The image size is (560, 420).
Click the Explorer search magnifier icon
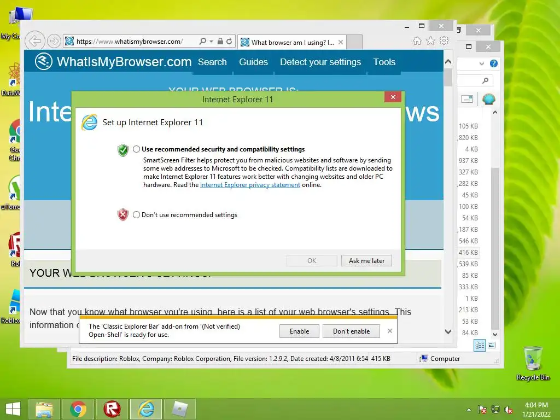tap(485, 80)
